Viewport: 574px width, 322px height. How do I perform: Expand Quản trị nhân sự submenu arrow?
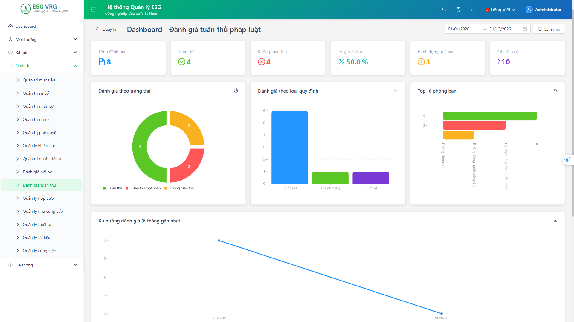coord(18,106)
